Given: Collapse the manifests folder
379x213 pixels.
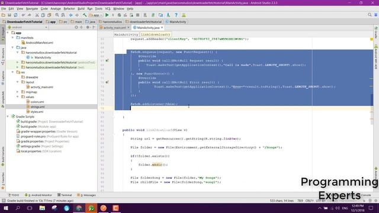Looking at the screenshot, I should [12, 38].
